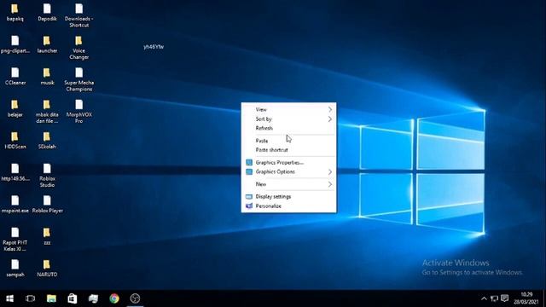The height and width of the screenshot is (307, 546).
Task: Open Personalize from the context menu
Action: [x=288, y=206]
